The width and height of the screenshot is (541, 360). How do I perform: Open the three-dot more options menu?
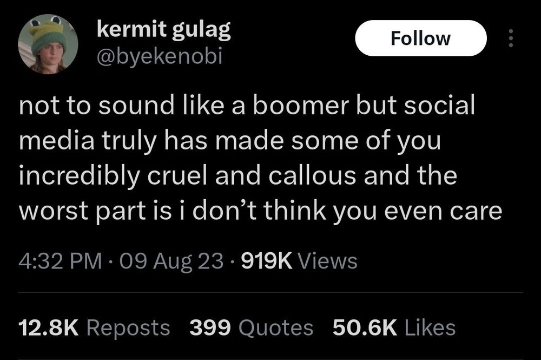pyautogui.click(x=511, y=38)
